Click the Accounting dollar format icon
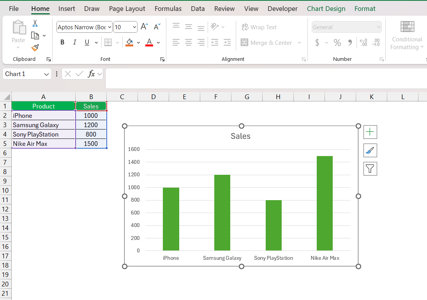The height and width of the screenshot is (300, 427). tap(317, 43)
